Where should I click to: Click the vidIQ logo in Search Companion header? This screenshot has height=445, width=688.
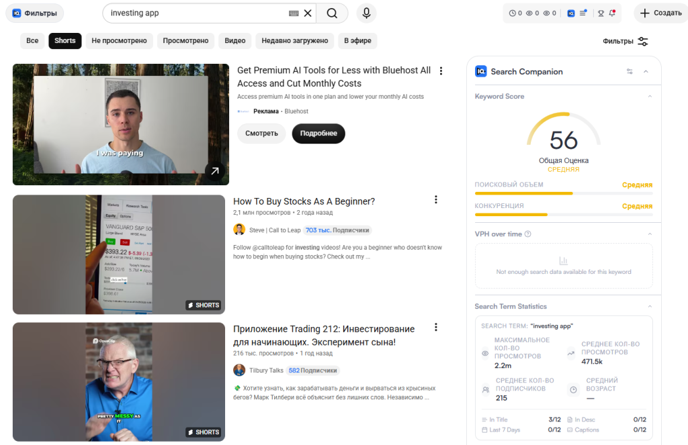481,71
